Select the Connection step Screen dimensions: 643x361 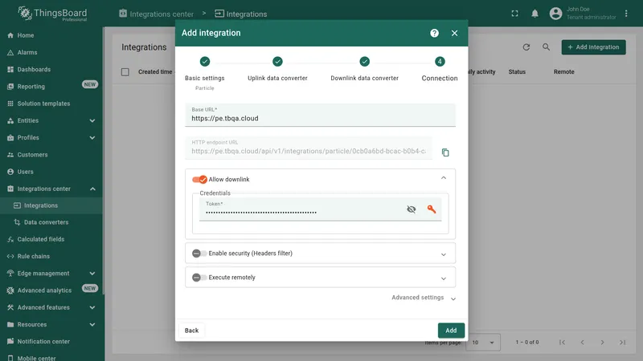(440, 71)
